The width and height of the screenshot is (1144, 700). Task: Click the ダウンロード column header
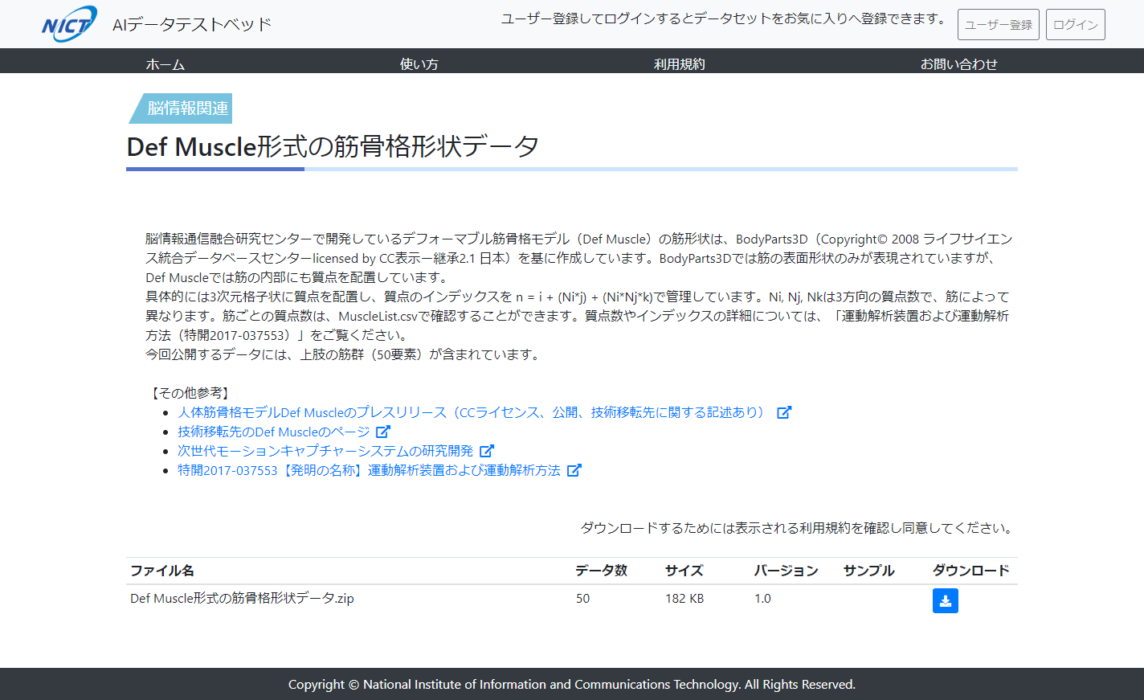coord(970,571)
